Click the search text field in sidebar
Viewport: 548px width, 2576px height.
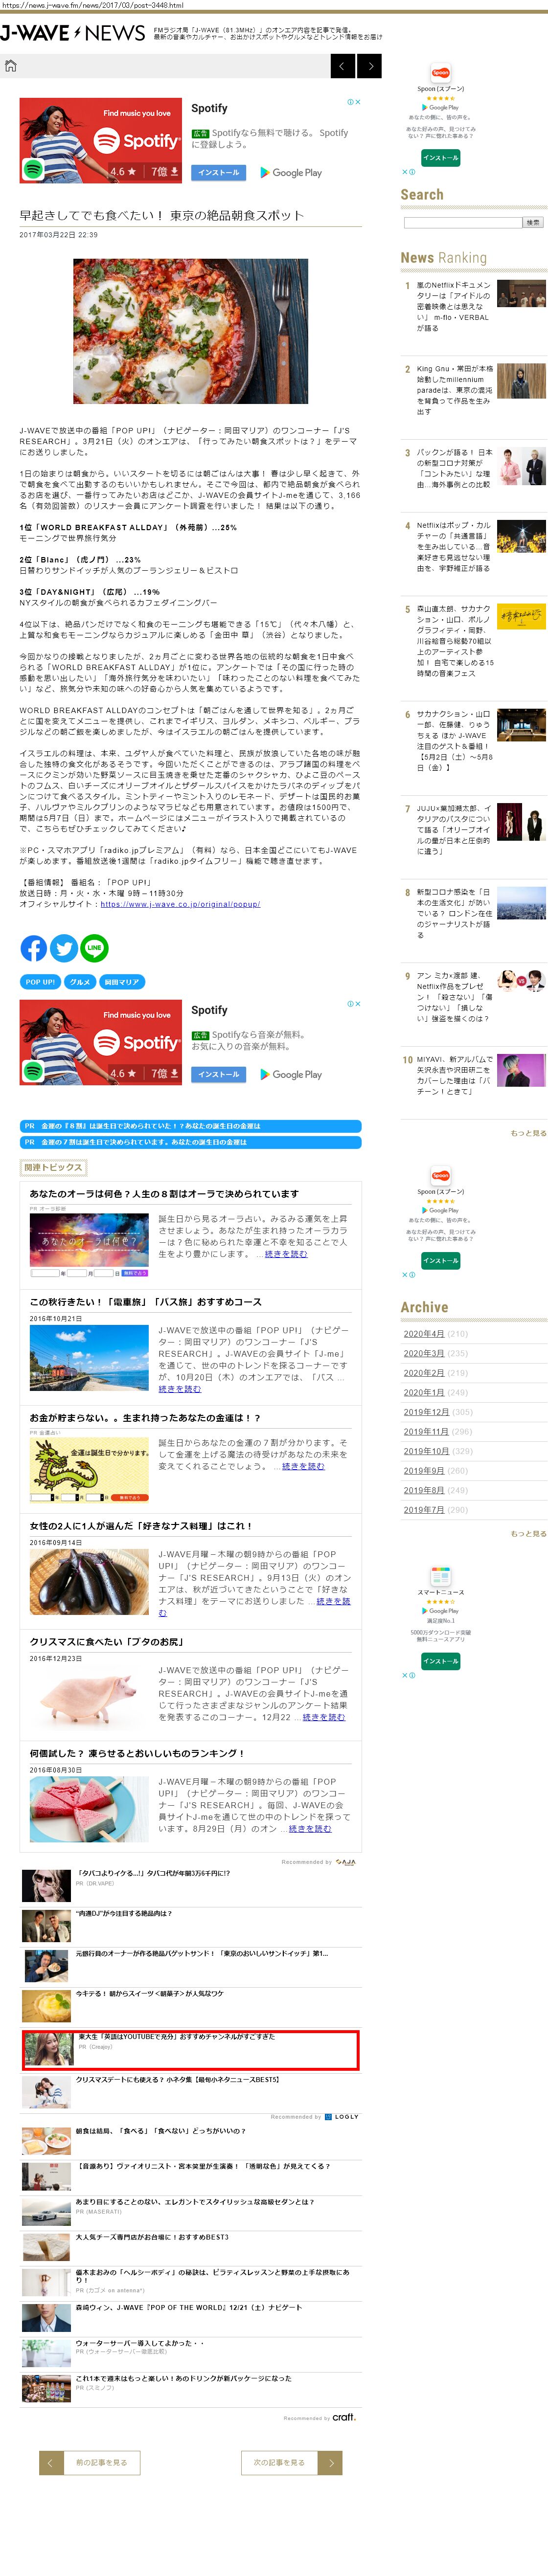point(462,222)
